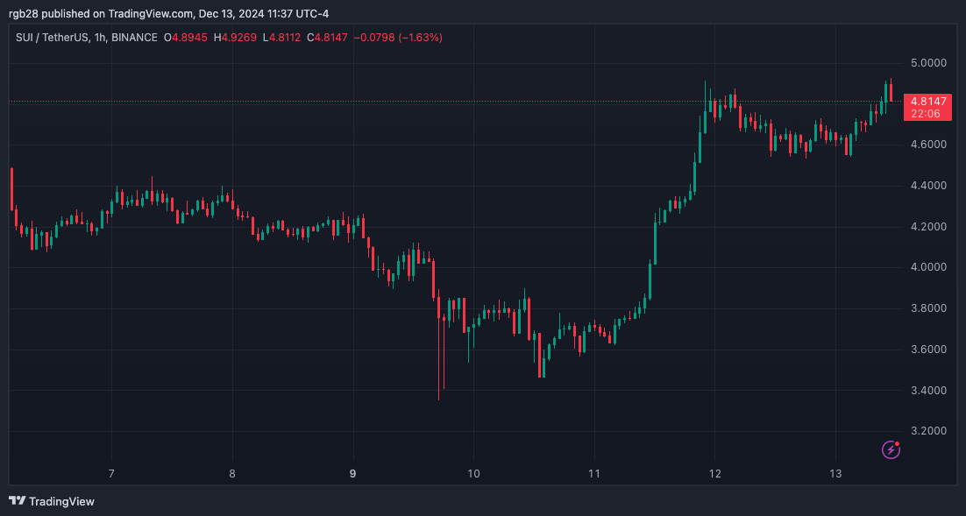Screen dimensions: 966x516
Task: Select date 7 on the time axis
Action: point(111,474)
